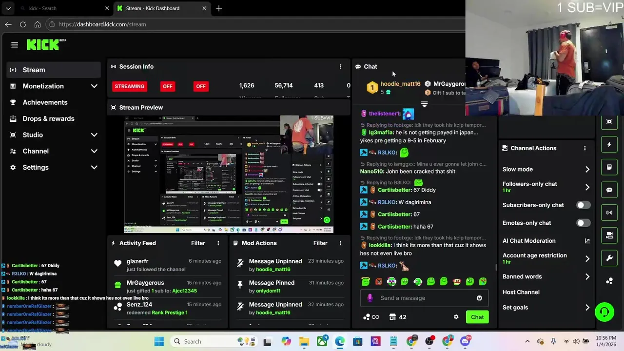Viewport: 624px width, 351px height.
Task: Open Drops & rewards in the sidebar
Action: pos(54,118)
